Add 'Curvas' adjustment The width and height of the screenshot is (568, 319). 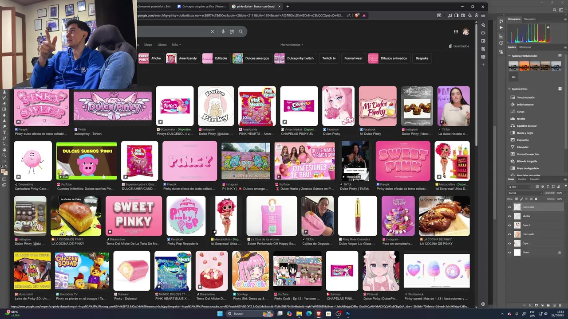521,112
